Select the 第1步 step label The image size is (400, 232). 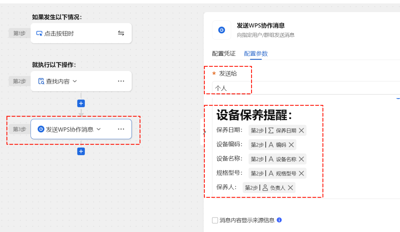point(20,33)
